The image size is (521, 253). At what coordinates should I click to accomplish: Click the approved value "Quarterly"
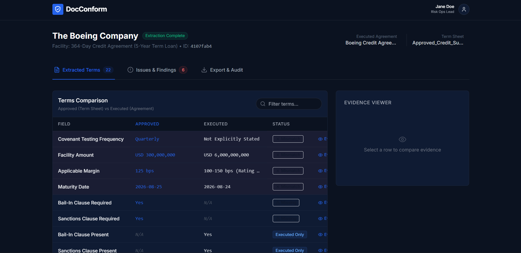[147, 139]
